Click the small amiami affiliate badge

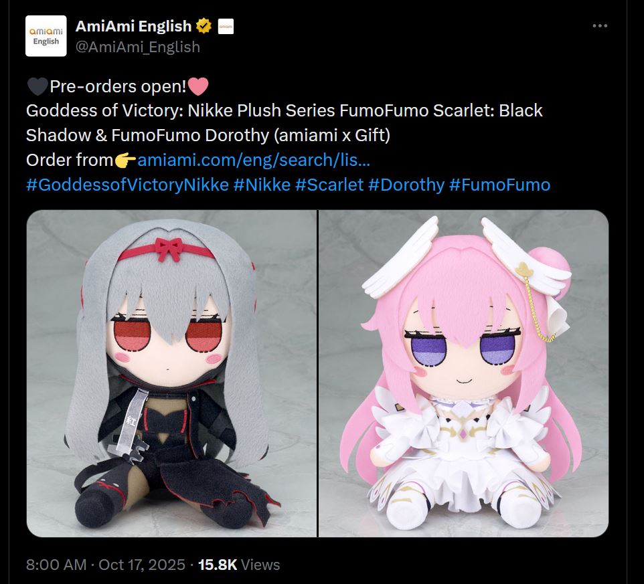tap(226, 26)
